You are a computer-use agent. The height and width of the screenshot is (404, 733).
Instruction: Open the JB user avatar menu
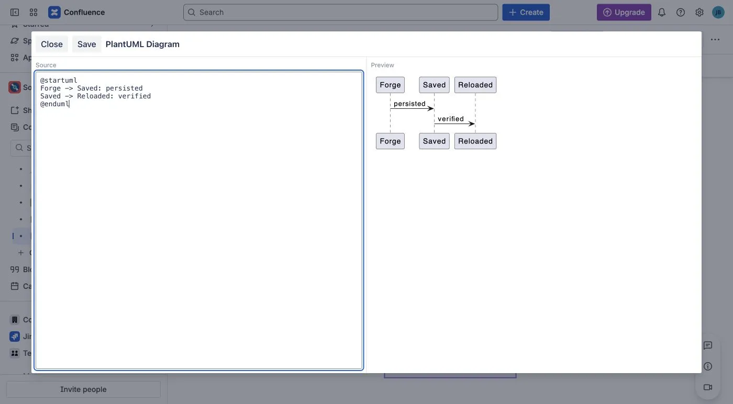point(718,12)
